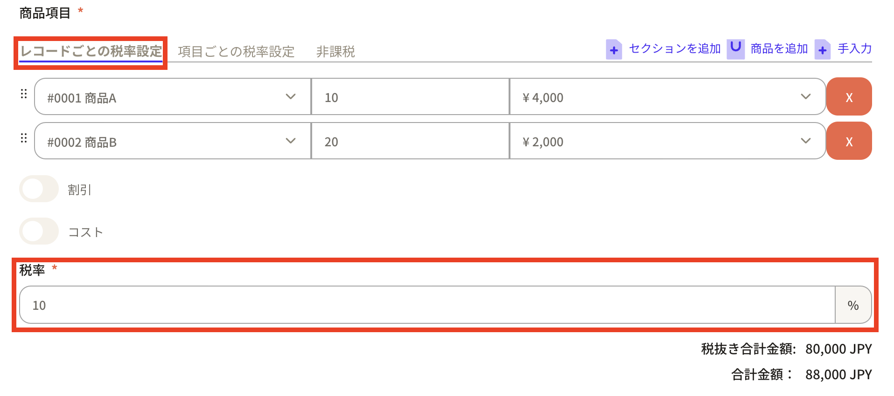Click the quantity field showing 20
The width and height of the screenshot is (894, 396).
click(410, 141)
